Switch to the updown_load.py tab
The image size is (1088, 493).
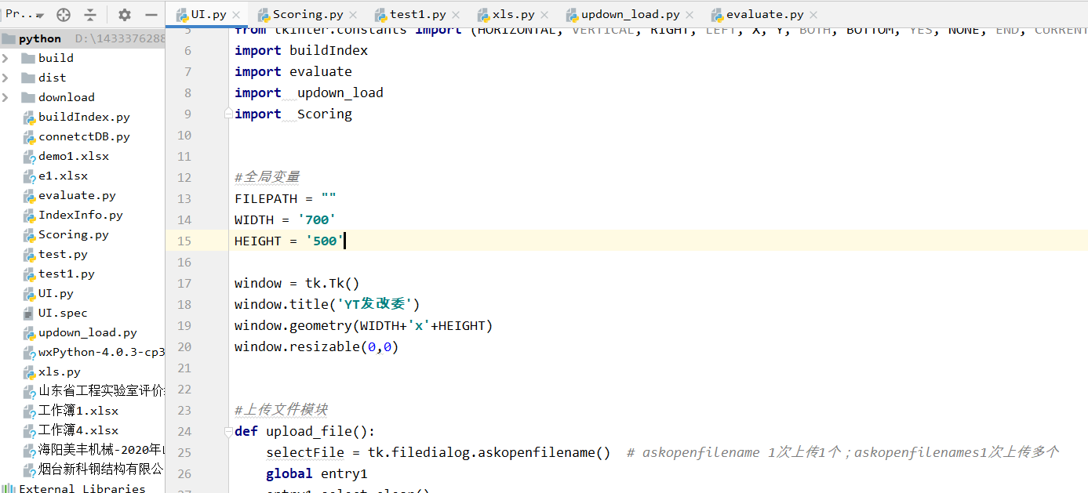tap(628, 13)
